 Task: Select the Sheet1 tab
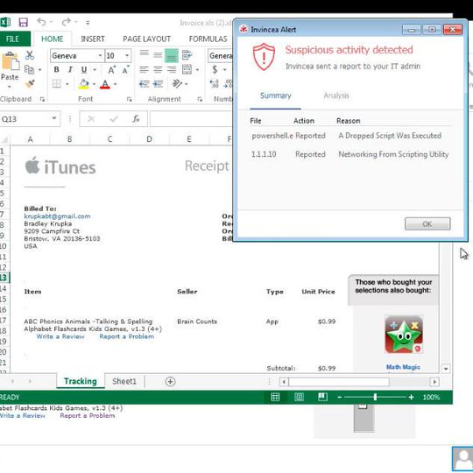tap(124, 381)
